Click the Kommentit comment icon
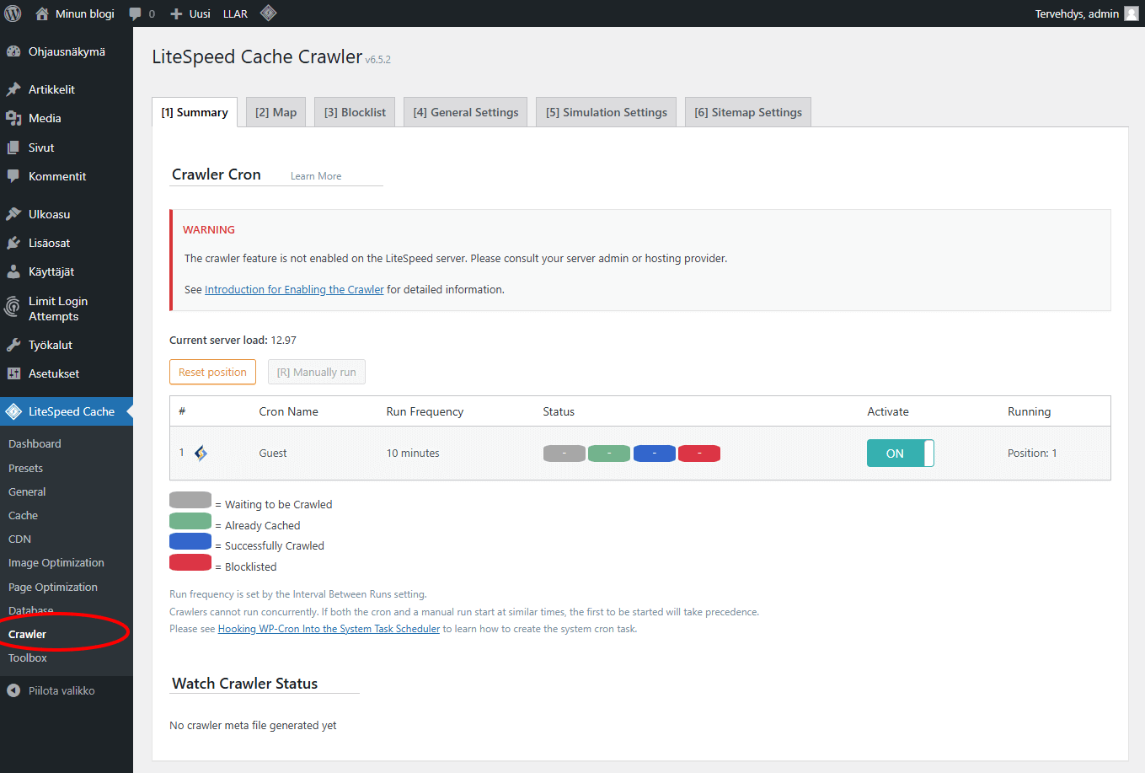Viewport: 1145px width, 773px height. point(13,176)
